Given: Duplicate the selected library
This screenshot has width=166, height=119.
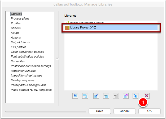Looking at the screenshot, I should click(x=85, y=96).
